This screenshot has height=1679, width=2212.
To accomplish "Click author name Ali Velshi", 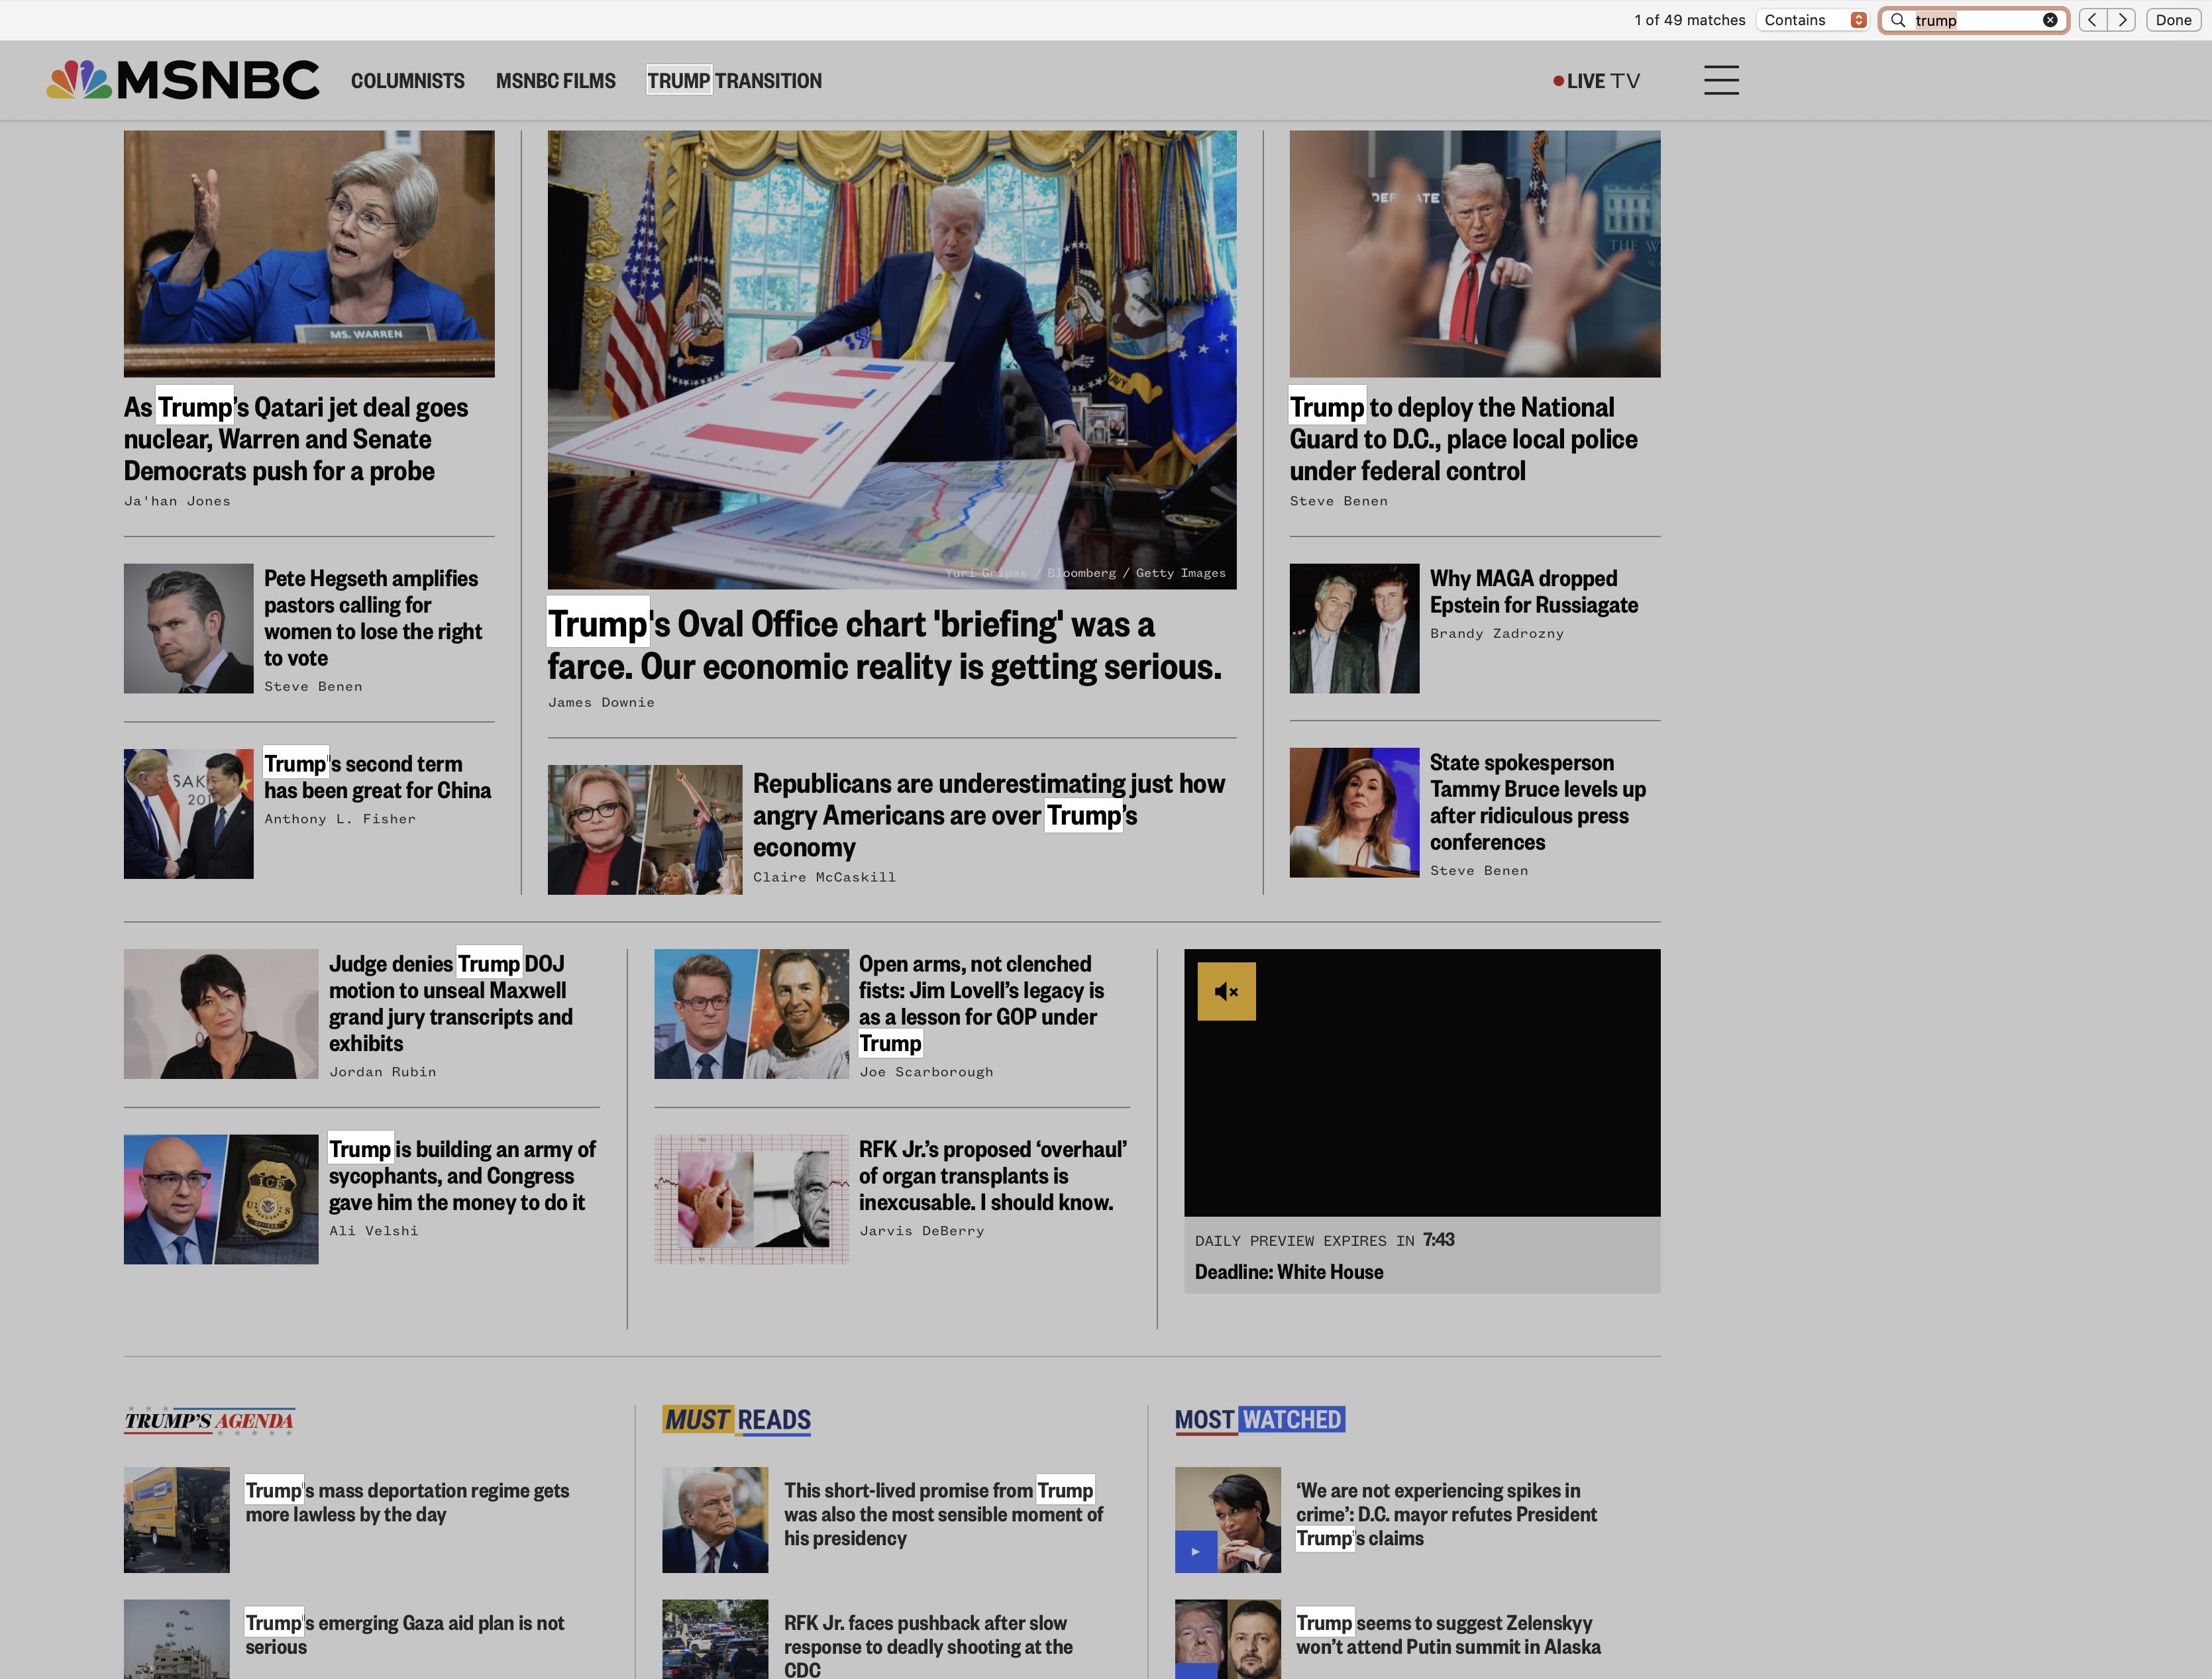I will coord(373,1231).
